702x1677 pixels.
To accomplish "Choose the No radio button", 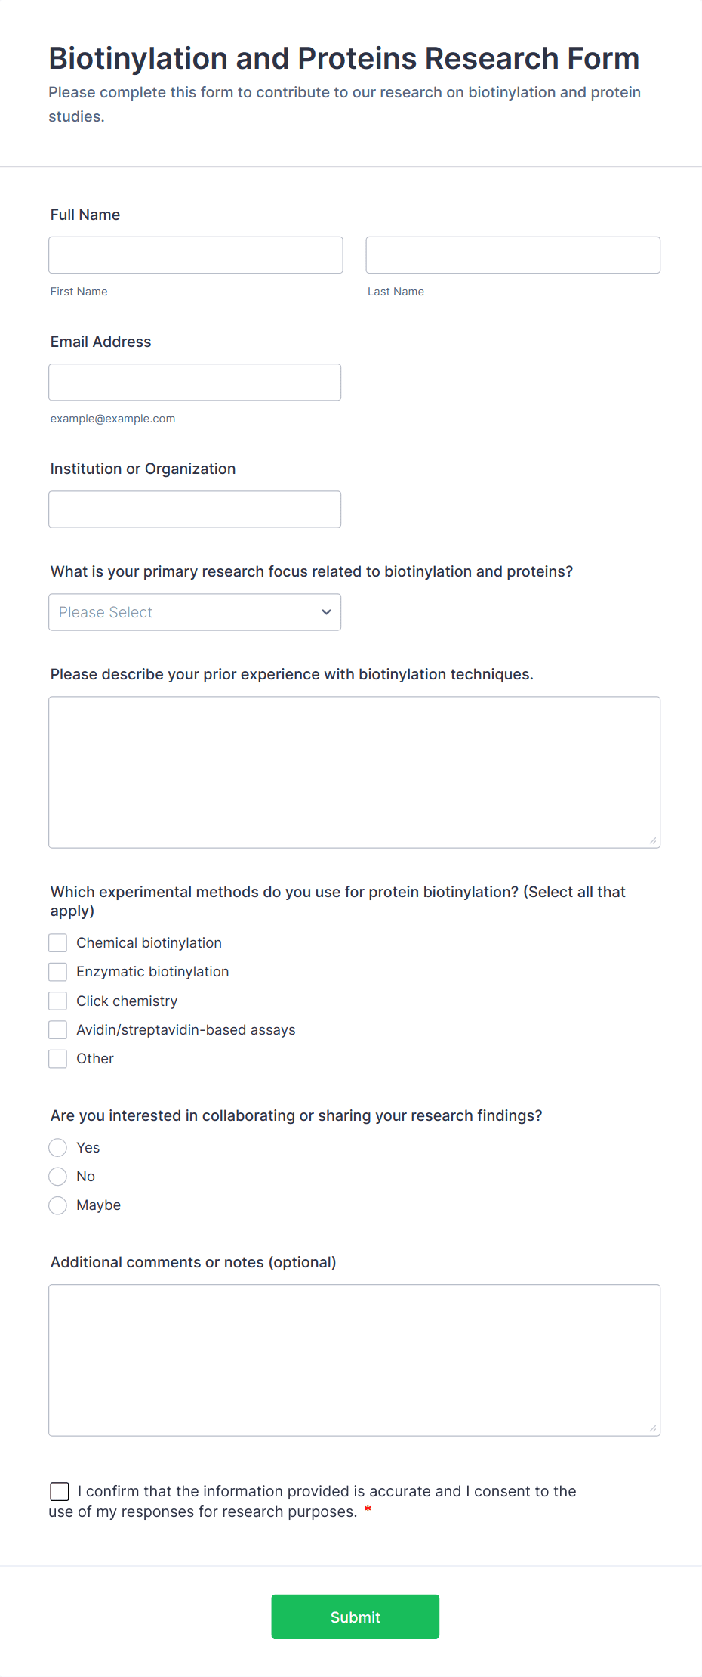I will pyautogui.click(x=58, y=1177).
